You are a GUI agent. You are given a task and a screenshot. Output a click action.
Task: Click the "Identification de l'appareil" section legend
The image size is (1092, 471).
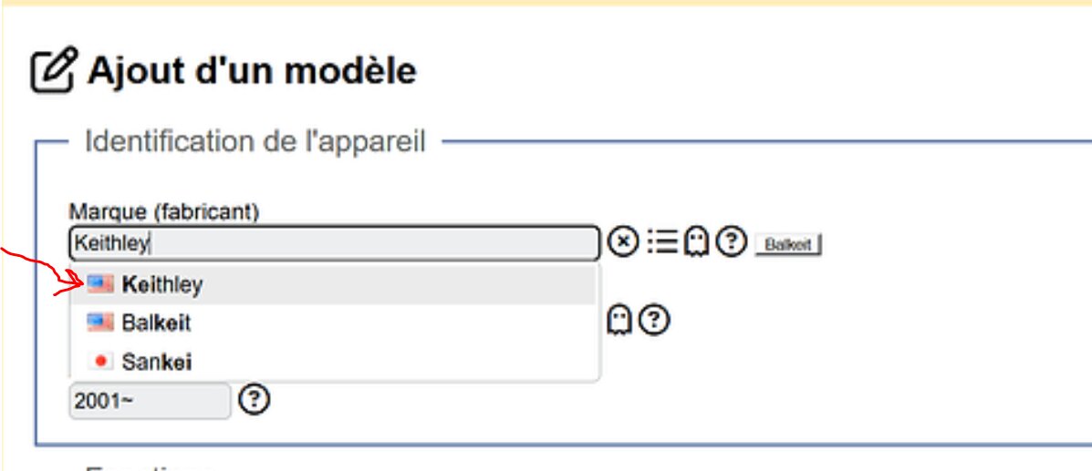click(255, 142)
